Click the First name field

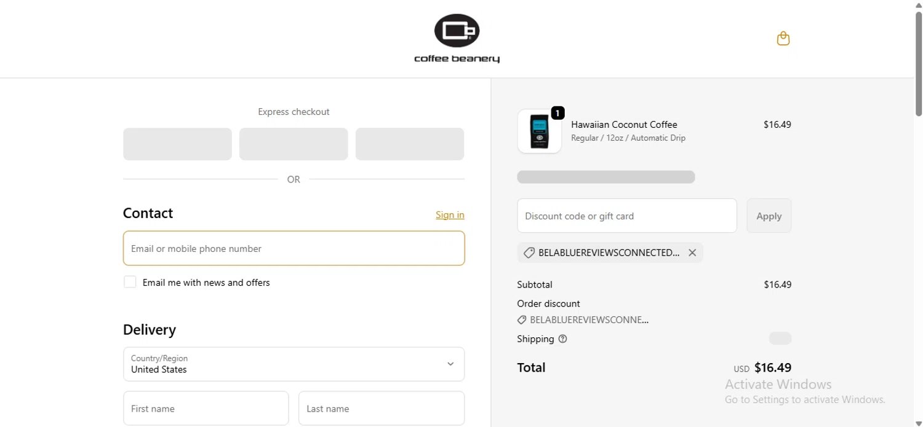206,409
